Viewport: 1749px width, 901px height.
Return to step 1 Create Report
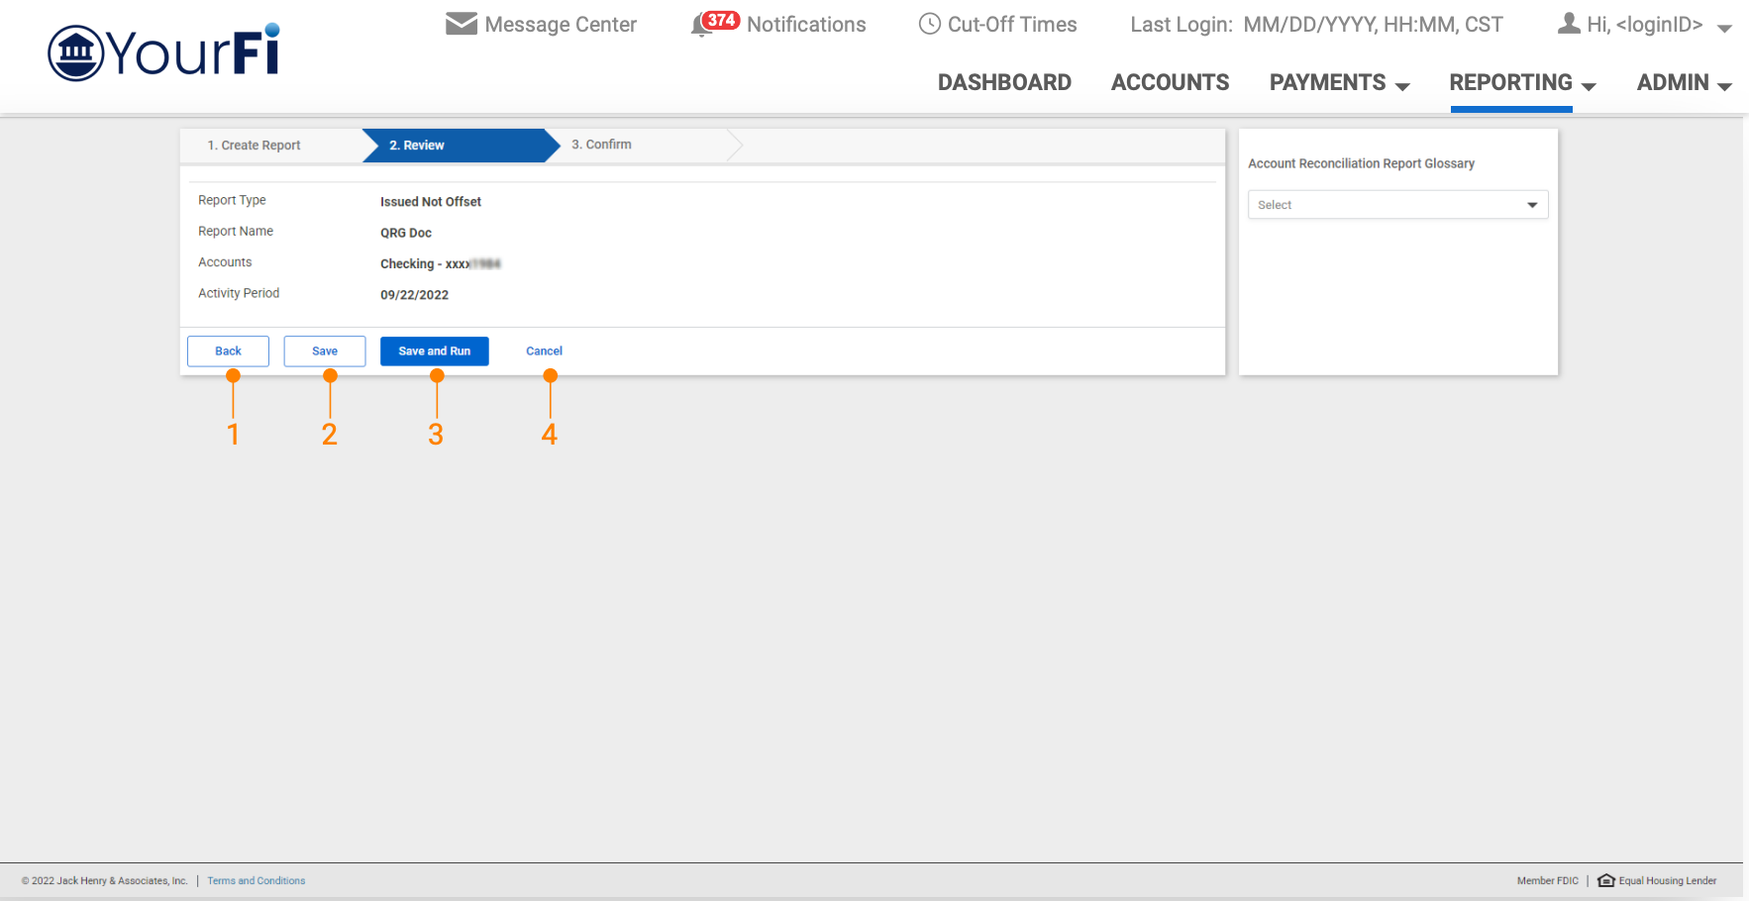[x=254, y=146]
